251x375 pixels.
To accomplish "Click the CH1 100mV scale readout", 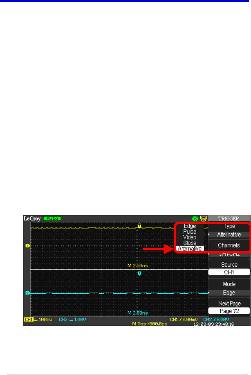I will pyautogui.click(x=38, y=319).
